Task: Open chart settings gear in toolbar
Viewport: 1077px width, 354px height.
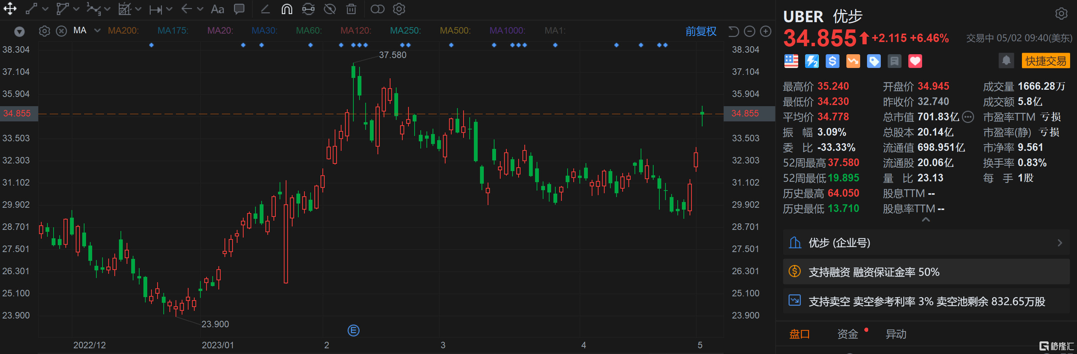Action: (x=399, y=9)
